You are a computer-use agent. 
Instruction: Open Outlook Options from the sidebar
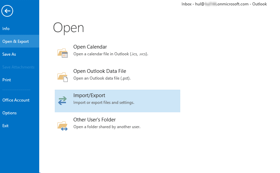point(9,113)
